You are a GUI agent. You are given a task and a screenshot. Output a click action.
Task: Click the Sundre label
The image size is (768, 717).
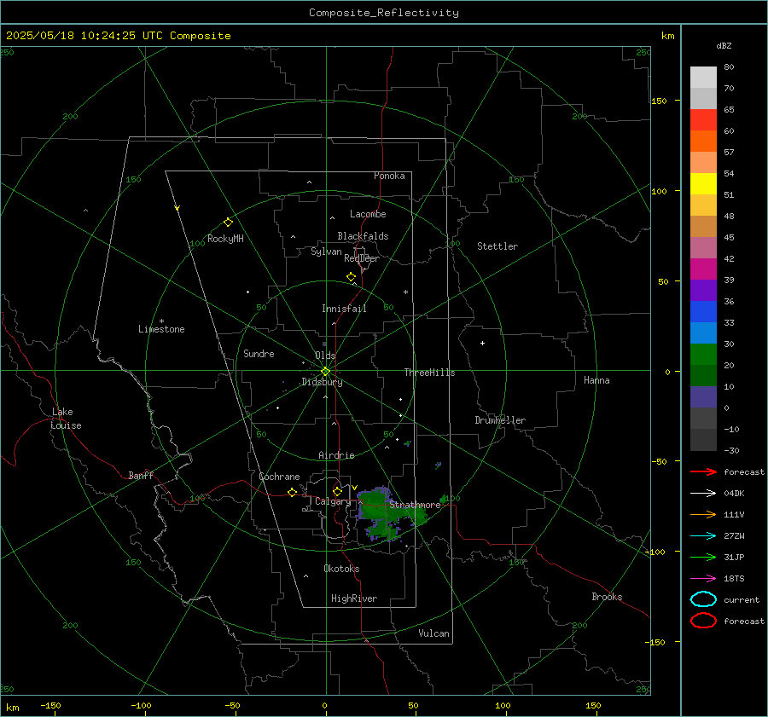(259, 353)
